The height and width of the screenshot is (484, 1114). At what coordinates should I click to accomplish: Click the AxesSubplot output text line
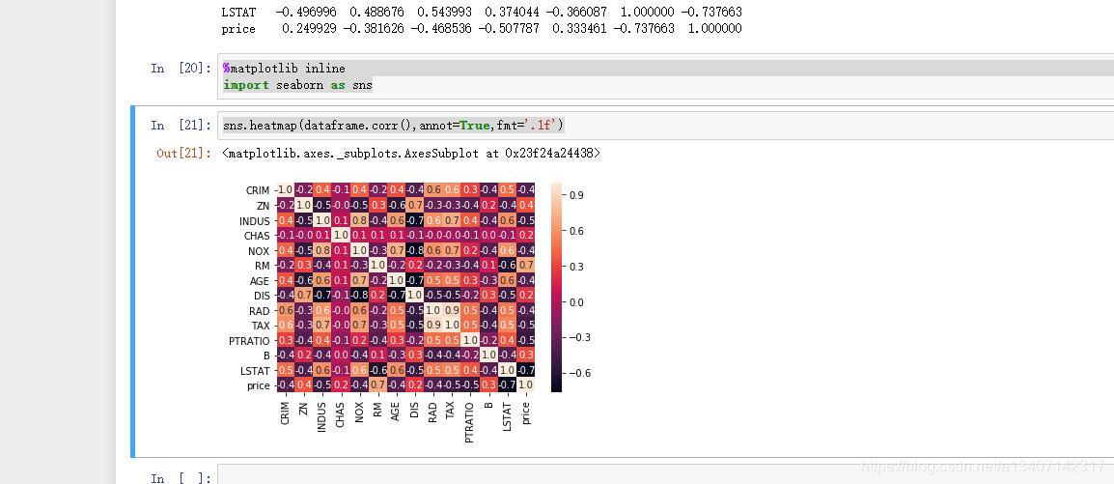[x=411, y=153]
